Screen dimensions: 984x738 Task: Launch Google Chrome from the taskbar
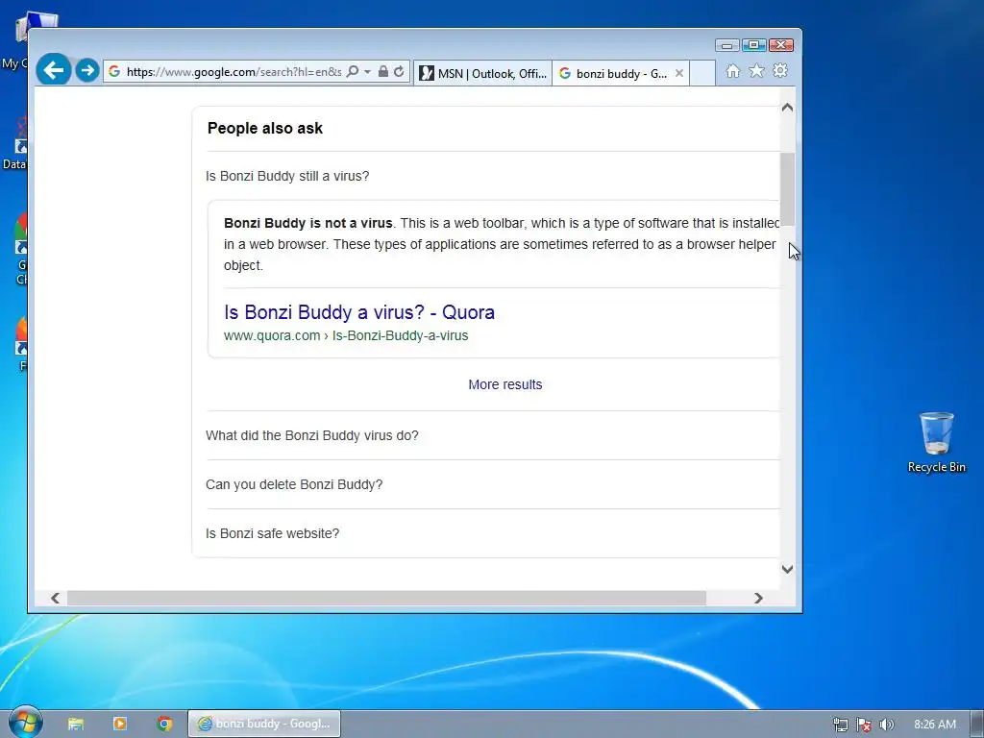click(164, 724)
